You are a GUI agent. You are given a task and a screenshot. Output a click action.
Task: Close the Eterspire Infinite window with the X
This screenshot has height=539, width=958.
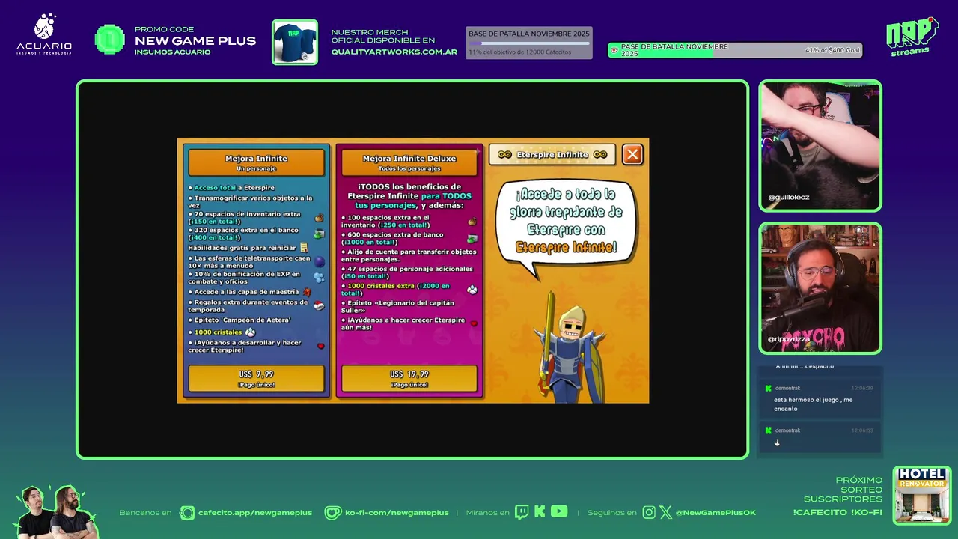pyautogui.click(x=632, y=154)
